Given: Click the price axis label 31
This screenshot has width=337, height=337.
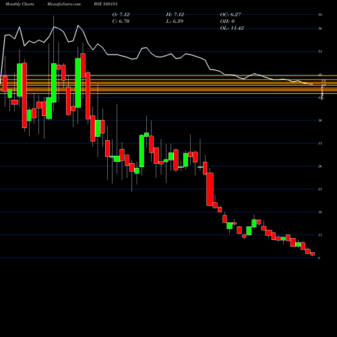Looking at the screenshot, I should pos(320,144).
